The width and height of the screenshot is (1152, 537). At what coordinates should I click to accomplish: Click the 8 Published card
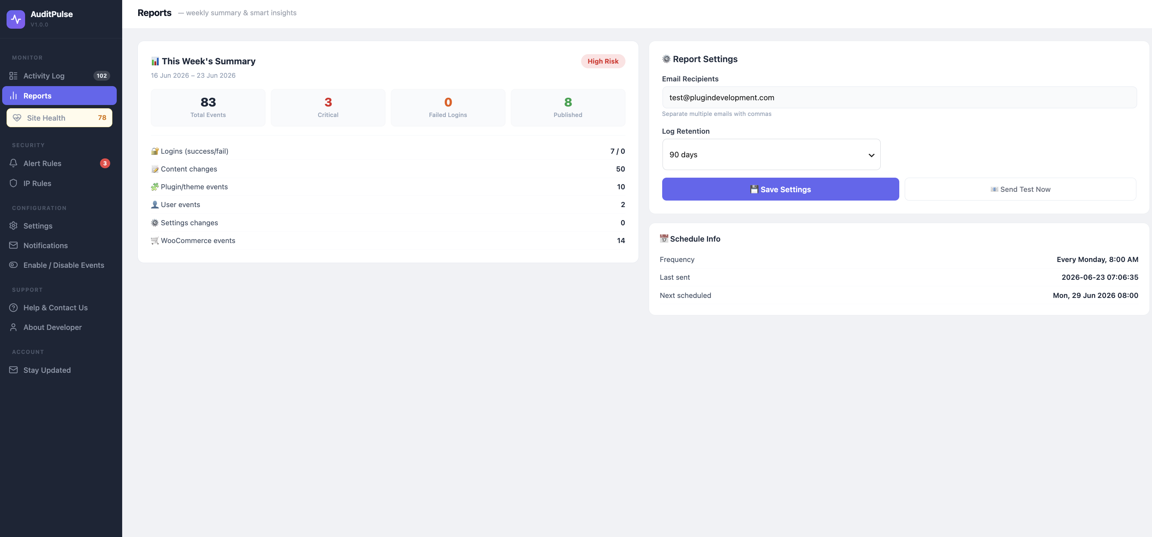[568, 108]
